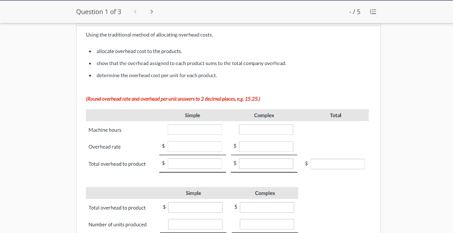Click the Simple Machine hours input field
This screenshot has width=453, height=233.
coord(195,130)
